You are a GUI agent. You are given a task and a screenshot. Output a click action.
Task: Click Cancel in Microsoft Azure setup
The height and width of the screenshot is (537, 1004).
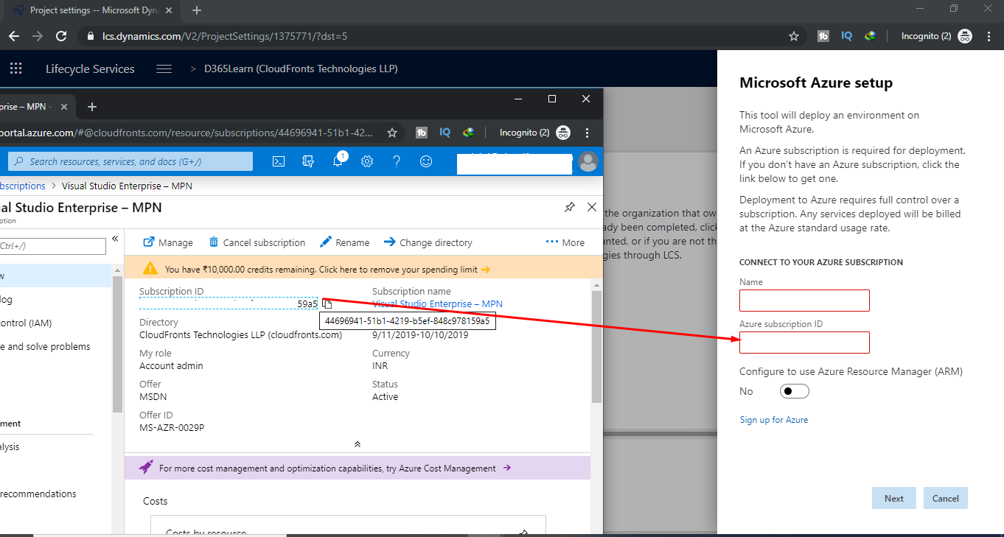(945, 498)
